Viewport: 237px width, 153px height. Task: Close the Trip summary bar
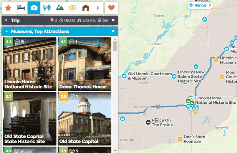coord(113,20)
